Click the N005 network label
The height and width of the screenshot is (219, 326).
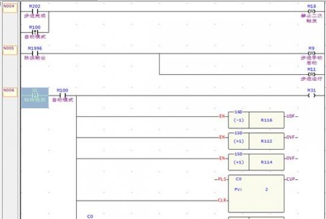10,49
